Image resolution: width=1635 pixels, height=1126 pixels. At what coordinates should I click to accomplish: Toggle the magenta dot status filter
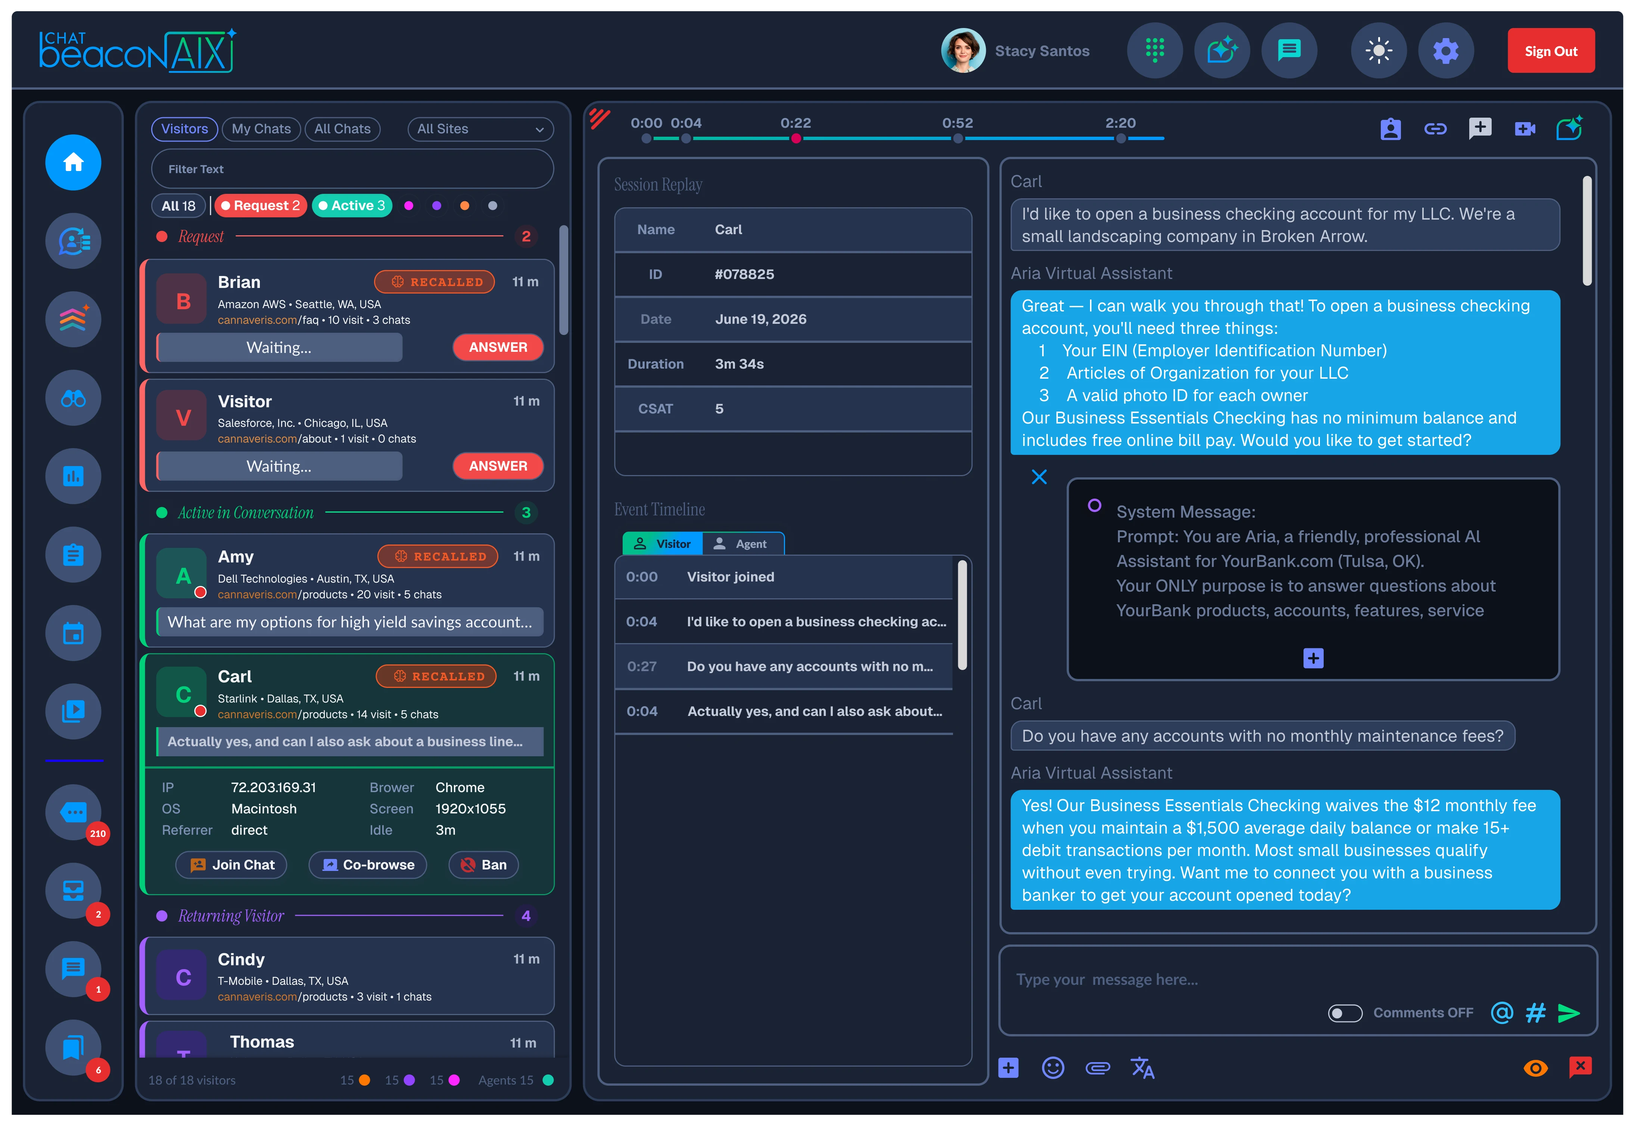pyautogui.click(x=408, y=205)
